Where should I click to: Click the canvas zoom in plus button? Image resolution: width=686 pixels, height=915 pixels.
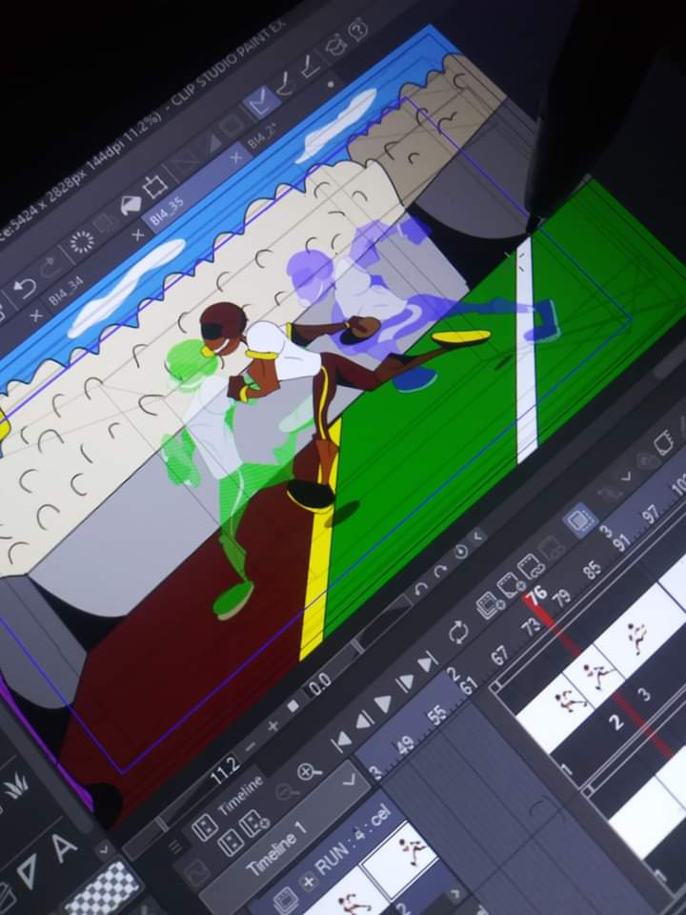click(x=272, y=727)
